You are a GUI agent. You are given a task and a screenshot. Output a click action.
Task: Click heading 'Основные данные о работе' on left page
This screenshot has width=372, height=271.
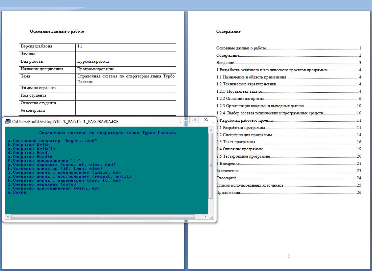coord(57,31)
